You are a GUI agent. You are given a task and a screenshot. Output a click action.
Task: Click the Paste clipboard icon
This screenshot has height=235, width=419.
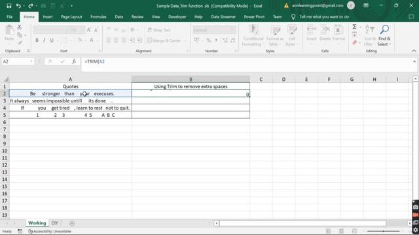10,30
